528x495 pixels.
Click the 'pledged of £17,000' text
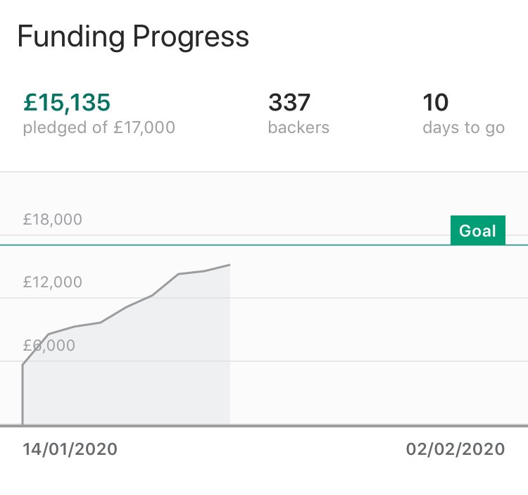pos(99,128)
